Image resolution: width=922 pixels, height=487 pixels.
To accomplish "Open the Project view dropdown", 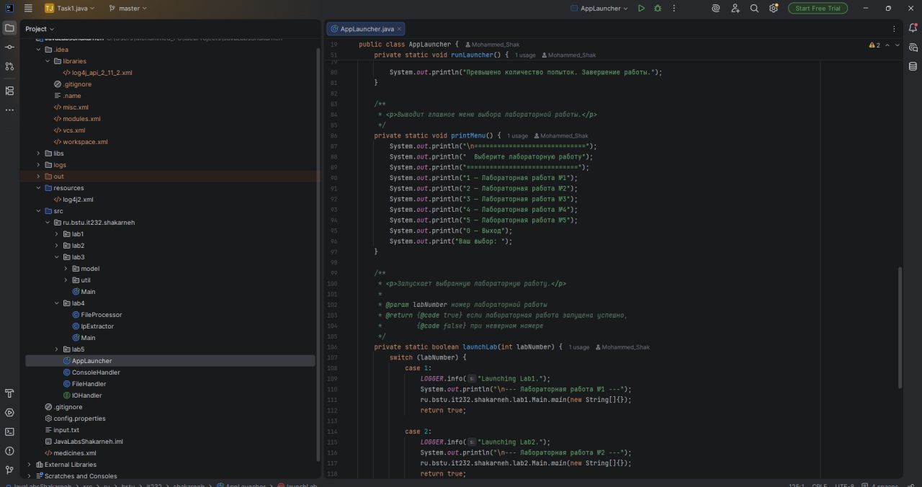I will 40,29.
